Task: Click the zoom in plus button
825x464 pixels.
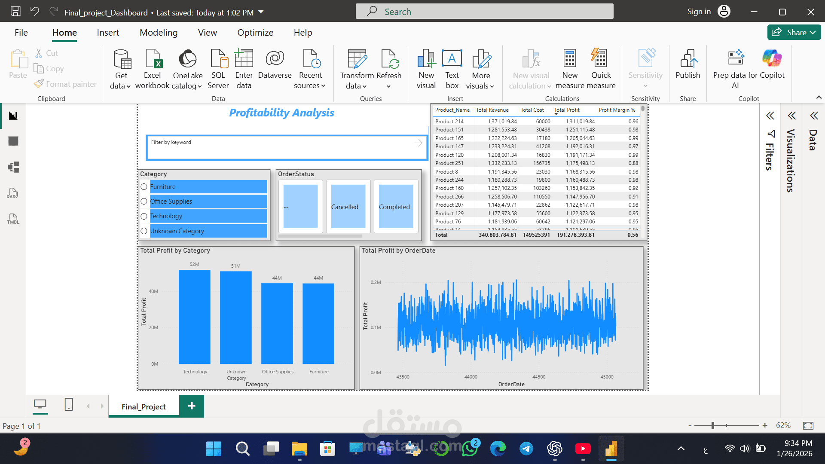Action: pyautogui.click(x=765, y=425)
